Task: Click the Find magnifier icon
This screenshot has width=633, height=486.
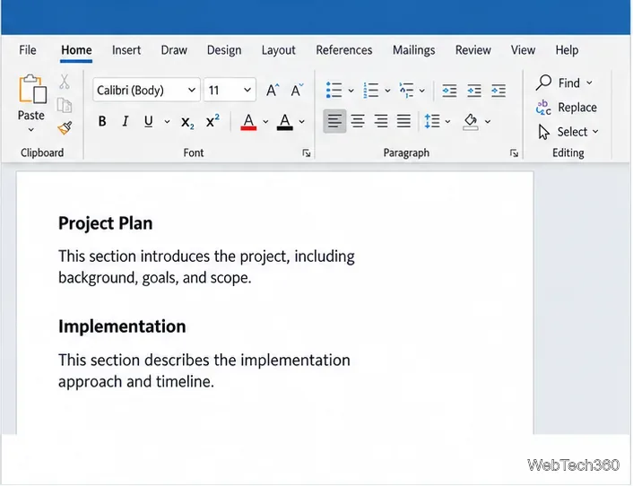Action: click(543, 82)
